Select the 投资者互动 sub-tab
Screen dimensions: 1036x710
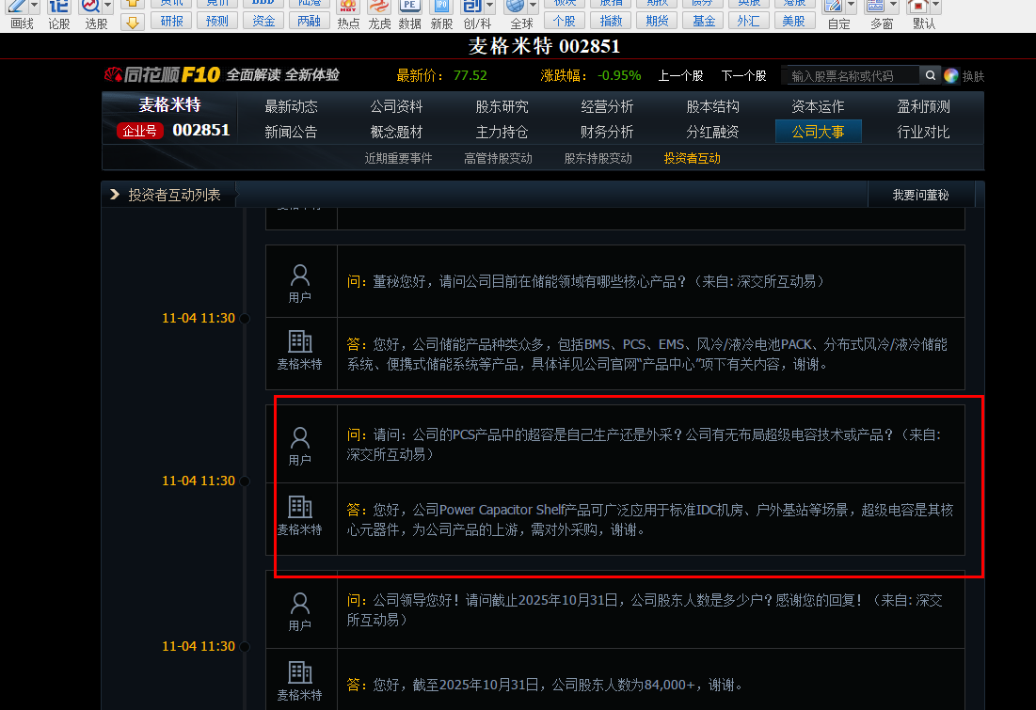692,159
